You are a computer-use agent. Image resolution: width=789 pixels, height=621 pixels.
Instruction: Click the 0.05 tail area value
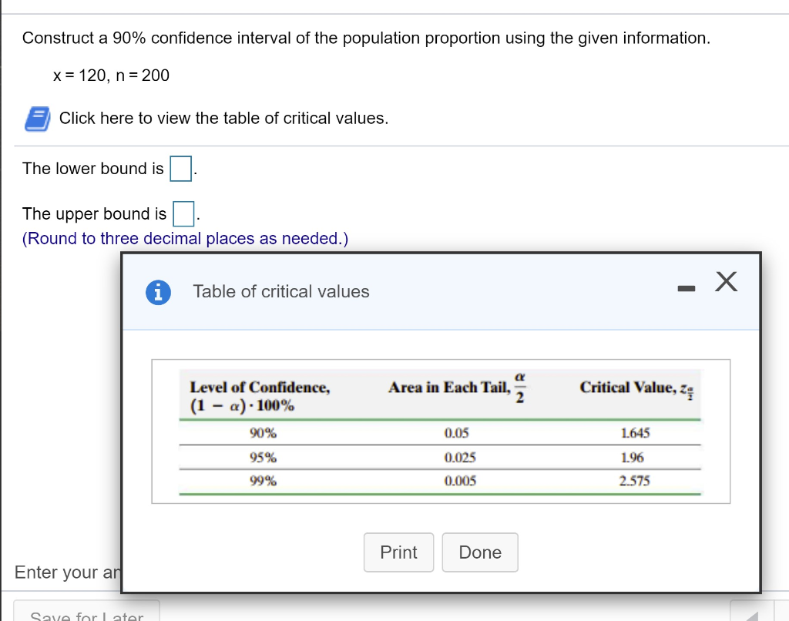pyautogui.click(x=456, y=433)
